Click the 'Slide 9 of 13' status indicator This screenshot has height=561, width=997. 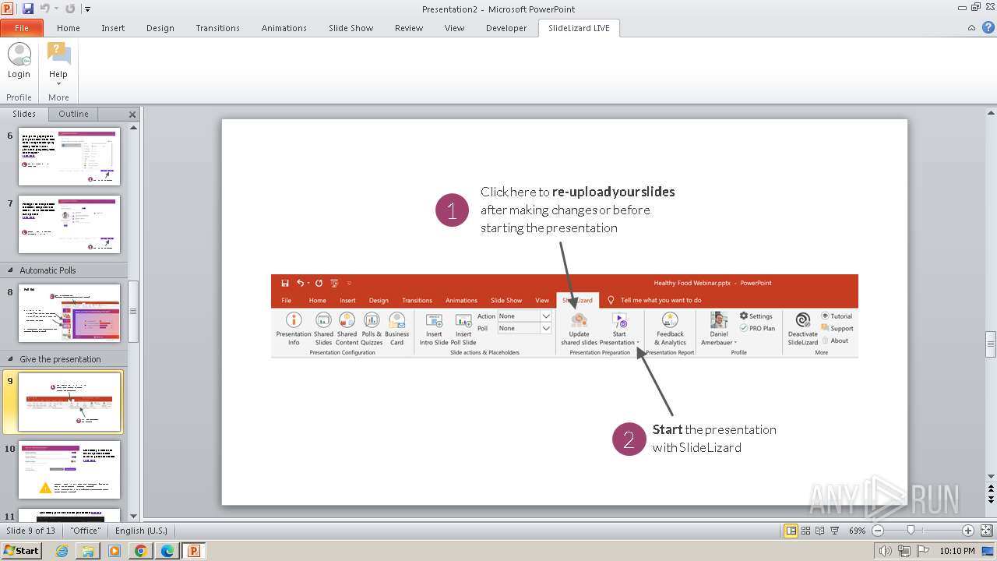(x=31, y=531)
